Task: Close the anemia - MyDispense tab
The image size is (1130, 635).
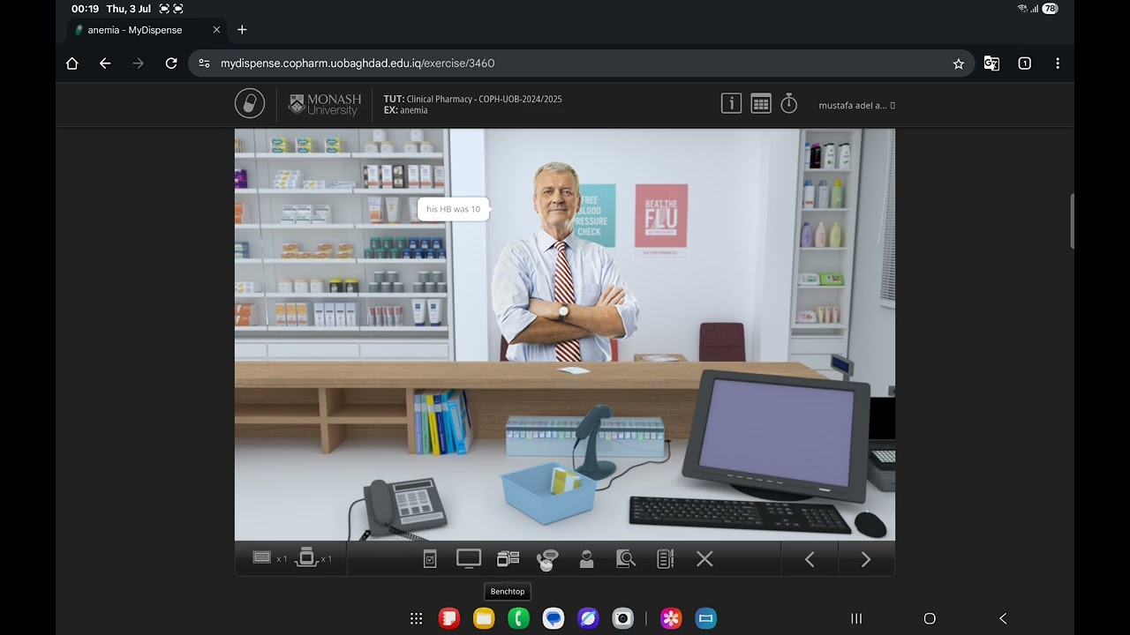Action: click(216, 30)
